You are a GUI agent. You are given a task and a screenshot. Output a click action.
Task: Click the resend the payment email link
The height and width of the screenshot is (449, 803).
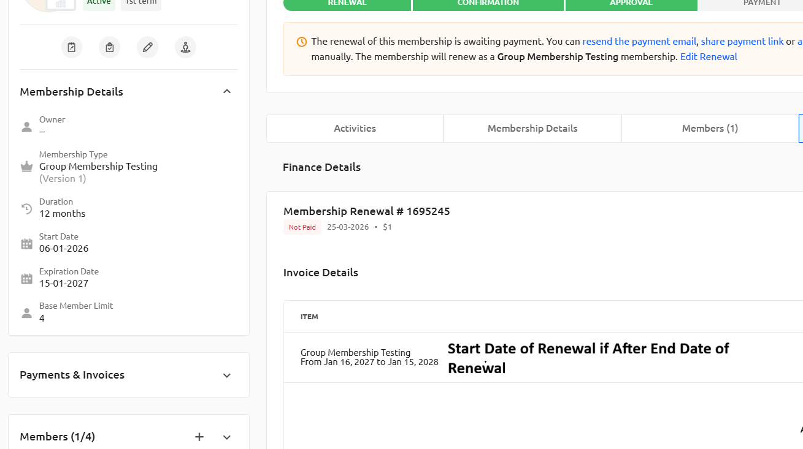pyautogui.click(x=639, y=42)
